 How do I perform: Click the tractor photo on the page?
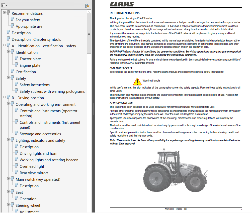pos(175,170)
